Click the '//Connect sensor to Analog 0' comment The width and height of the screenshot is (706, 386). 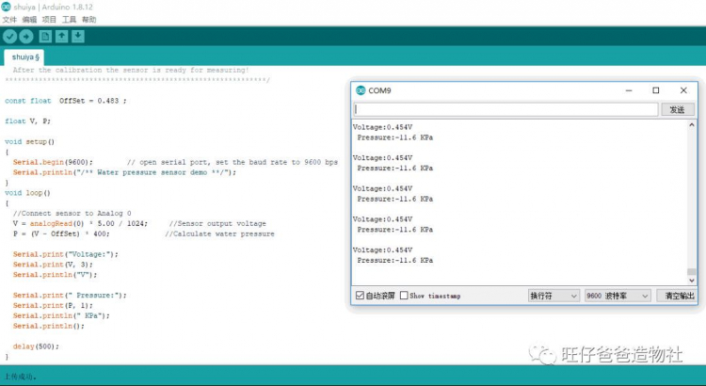click(72, 213)
